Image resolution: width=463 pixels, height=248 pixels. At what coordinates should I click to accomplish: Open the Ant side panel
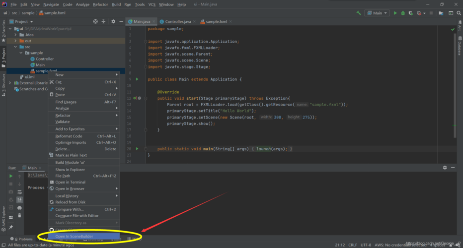tap(460, 26)
